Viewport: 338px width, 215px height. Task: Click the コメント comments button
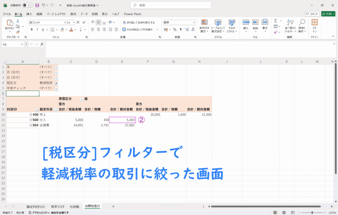312,14
